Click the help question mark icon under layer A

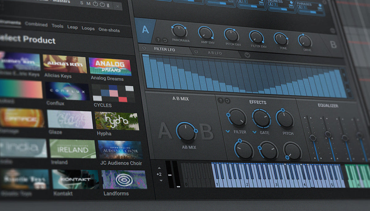[158, 40]
